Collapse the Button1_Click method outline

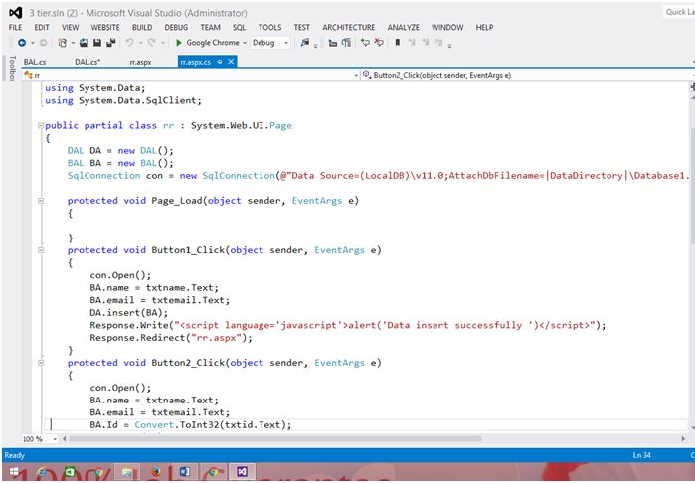click(x=41, y=250)
